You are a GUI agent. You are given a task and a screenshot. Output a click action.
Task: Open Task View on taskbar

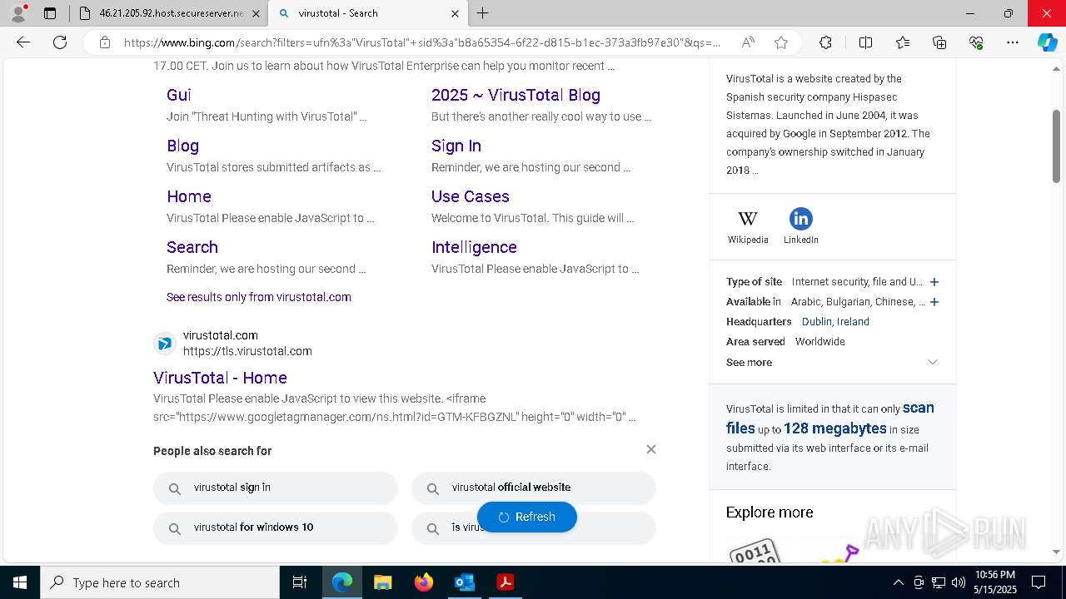tap(300, 582)
